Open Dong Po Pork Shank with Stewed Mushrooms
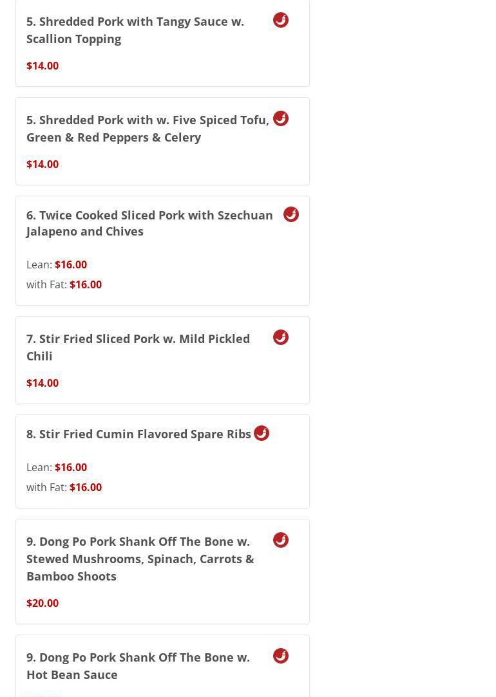This screenshot has height=697, width=496. tap(140, 558)
